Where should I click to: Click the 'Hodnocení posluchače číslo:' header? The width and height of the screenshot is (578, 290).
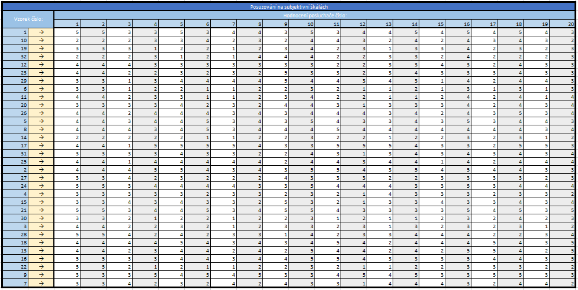pyautogui.click(x=315, y=16)
